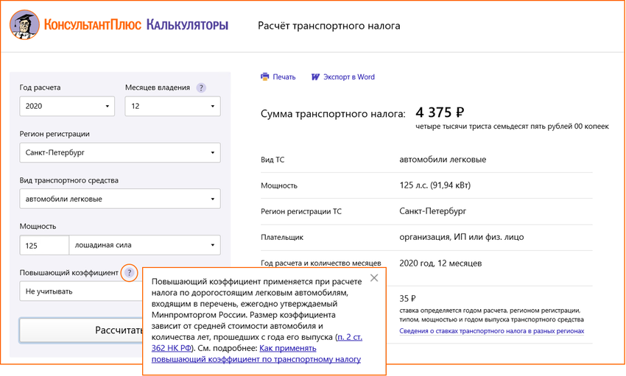Click the text 2020 год, 12 месяцев

[440, 263]
